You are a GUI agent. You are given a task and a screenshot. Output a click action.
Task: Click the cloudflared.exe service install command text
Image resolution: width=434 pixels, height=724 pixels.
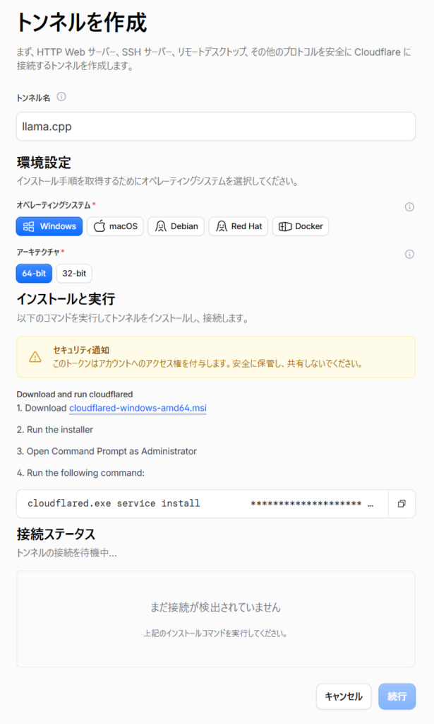point(114,503)
